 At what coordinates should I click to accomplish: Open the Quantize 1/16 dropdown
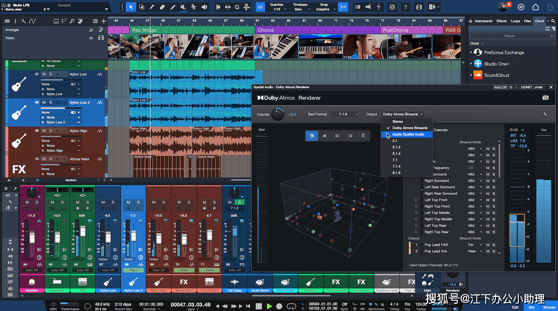click(276, 7)
